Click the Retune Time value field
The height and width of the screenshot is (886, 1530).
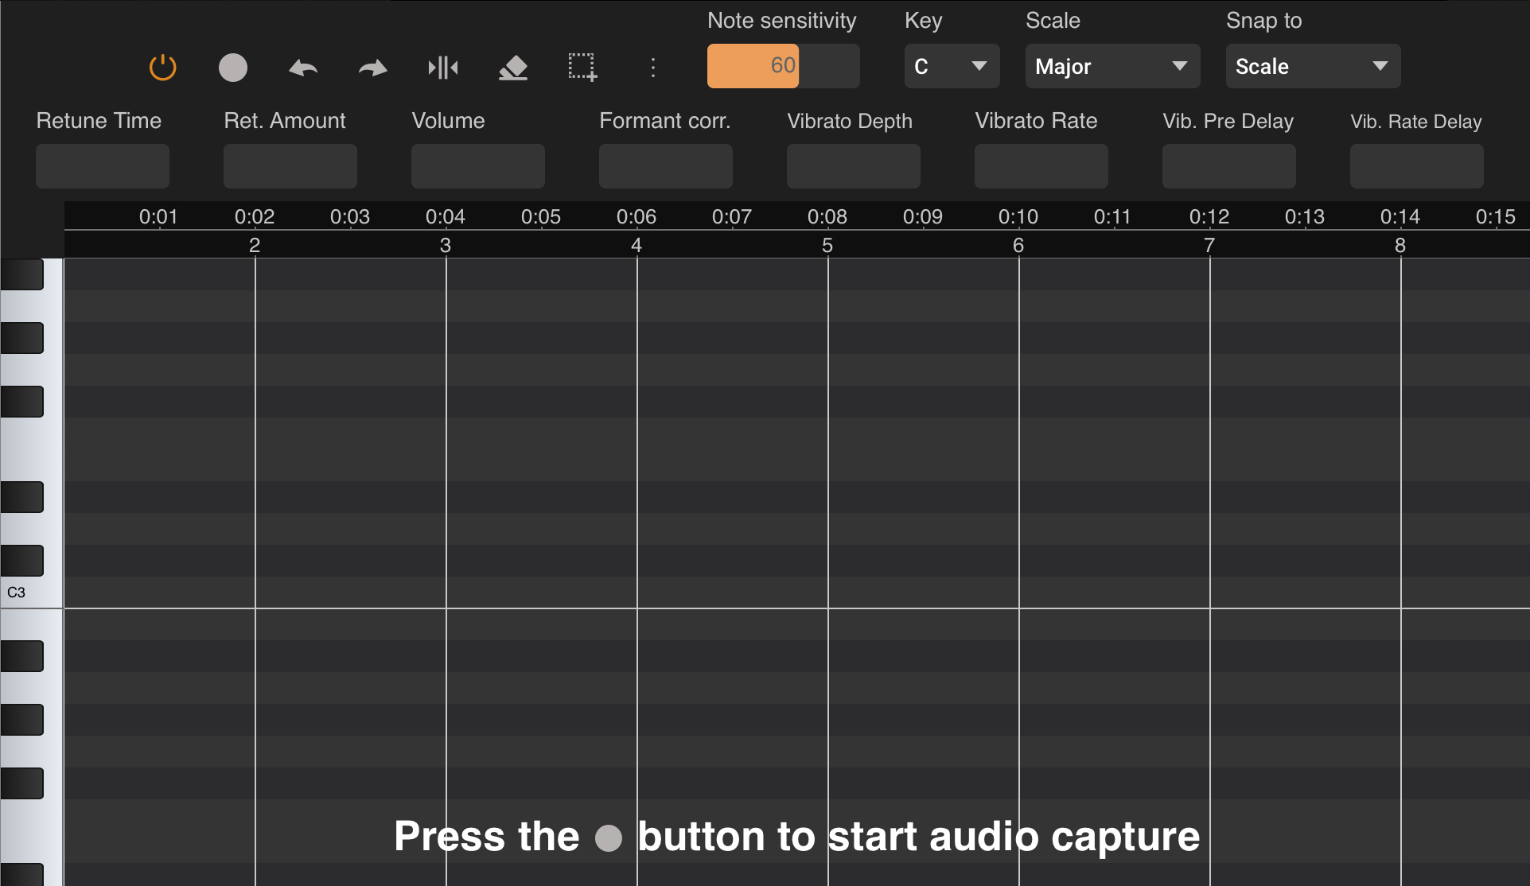pyautogui.click(x=103, y=166)
